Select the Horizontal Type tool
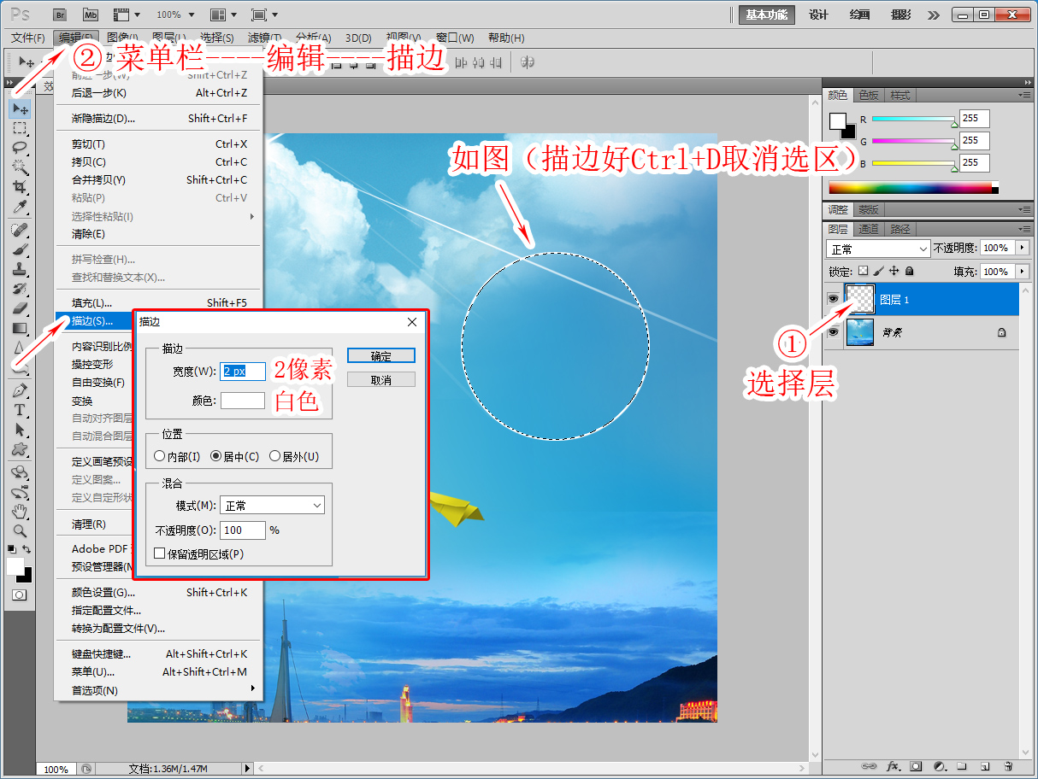1038x779 pixels. [21, 411]
